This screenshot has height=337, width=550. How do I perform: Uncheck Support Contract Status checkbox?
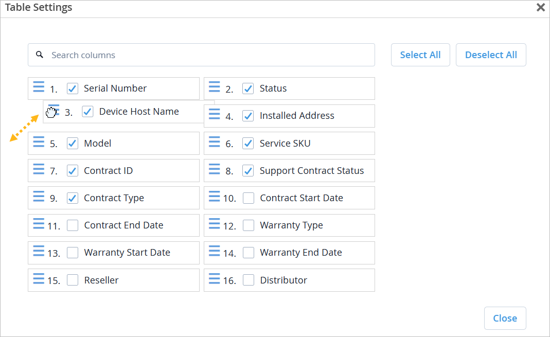click(x=248, y=171)
